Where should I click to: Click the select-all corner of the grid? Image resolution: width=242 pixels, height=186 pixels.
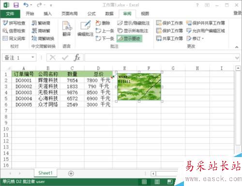tap(8, 69)
